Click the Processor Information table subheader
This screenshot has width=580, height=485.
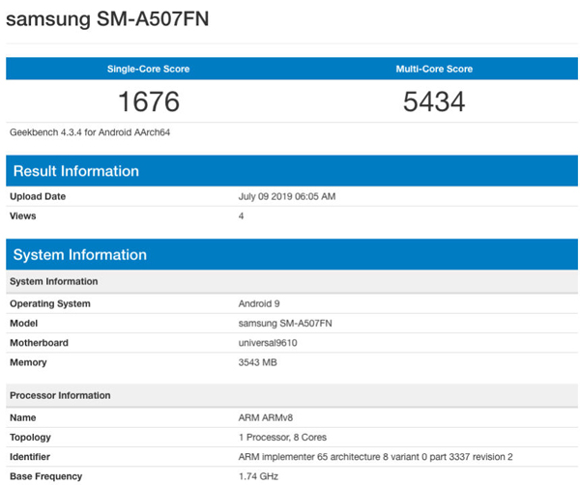(60, 395)
